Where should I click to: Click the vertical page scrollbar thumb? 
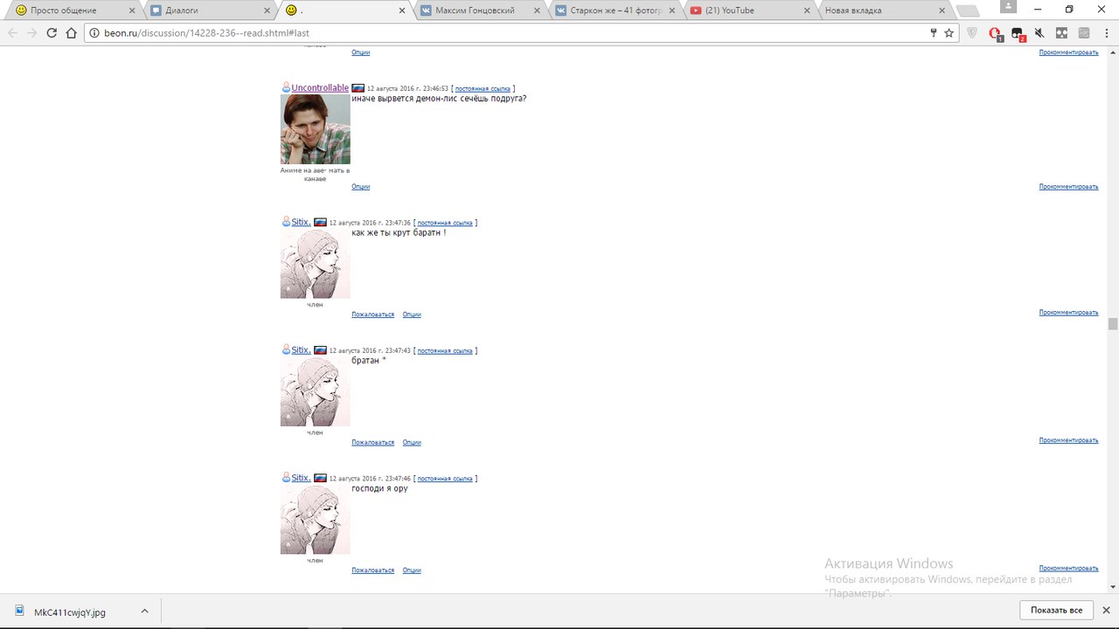tap(1113, 325)
